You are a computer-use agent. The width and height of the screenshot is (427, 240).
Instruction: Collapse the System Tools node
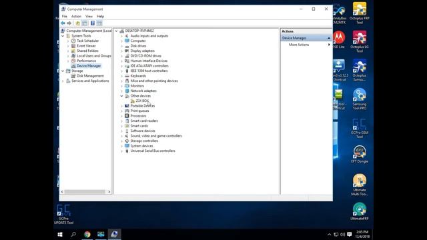coord(63,36)
